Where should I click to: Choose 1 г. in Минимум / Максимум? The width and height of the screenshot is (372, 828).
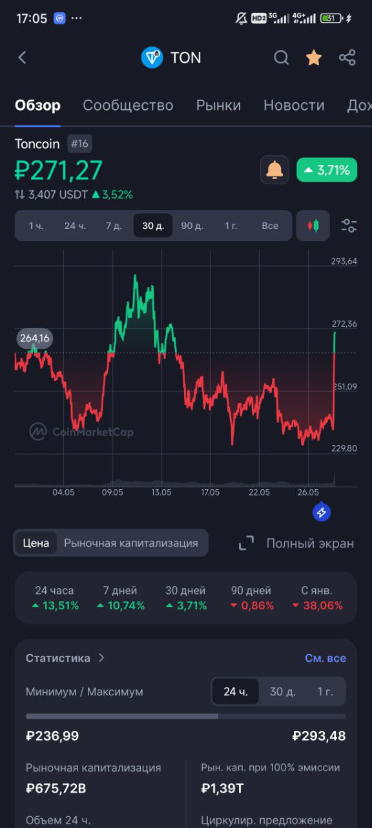pos(325,692)
